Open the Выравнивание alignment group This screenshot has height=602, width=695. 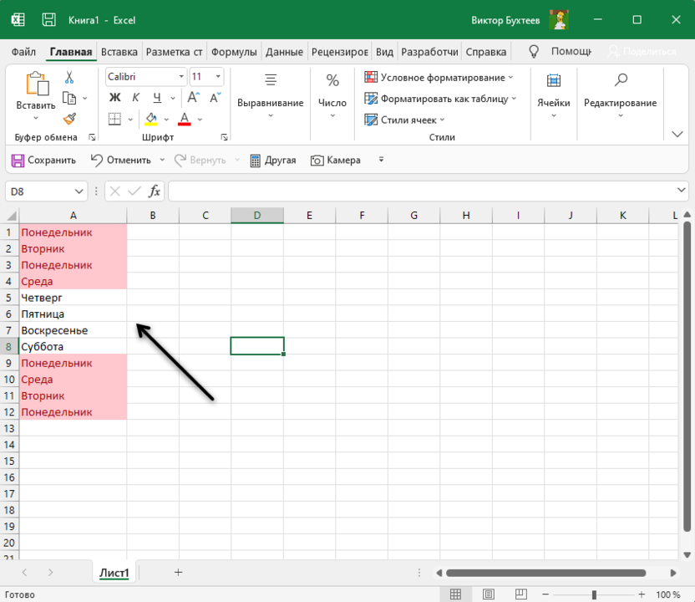[271, 97]
